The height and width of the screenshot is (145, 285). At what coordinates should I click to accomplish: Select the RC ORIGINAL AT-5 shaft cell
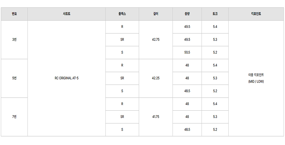[x=66, y=78]
